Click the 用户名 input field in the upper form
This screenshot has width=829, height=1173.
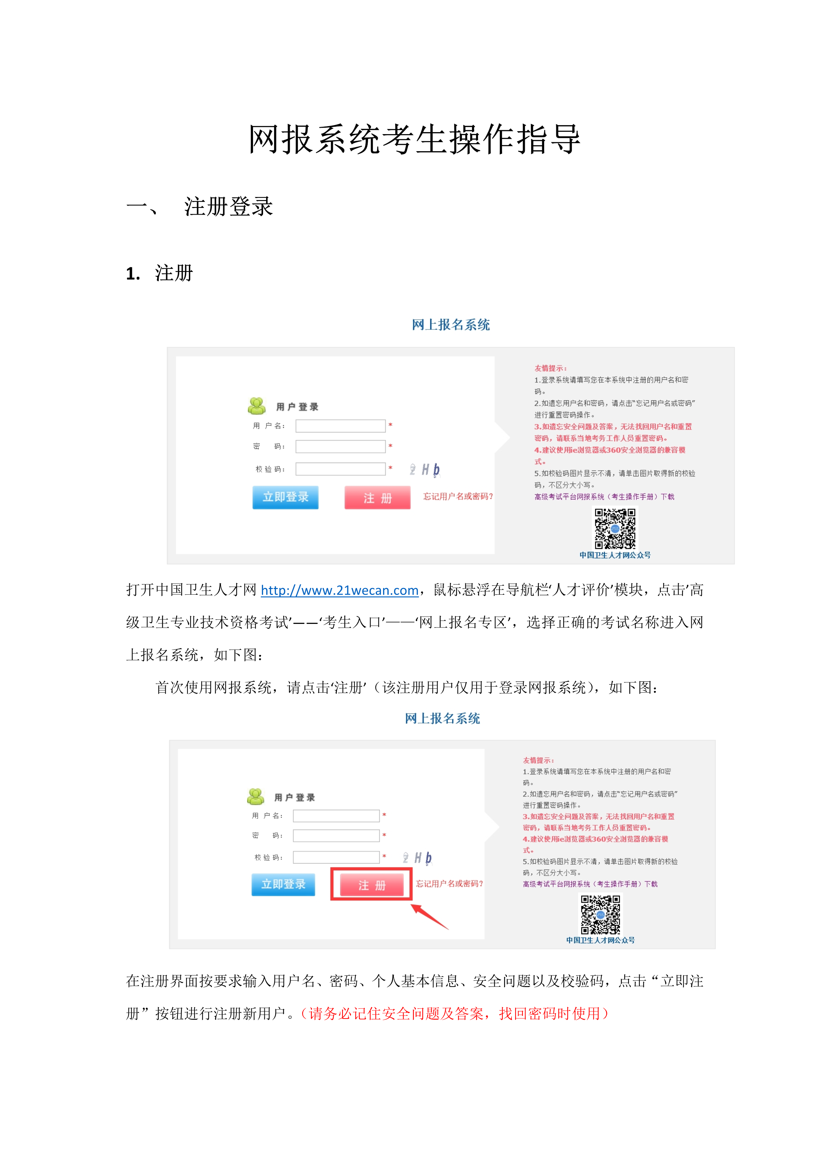[x=341, y=426]
